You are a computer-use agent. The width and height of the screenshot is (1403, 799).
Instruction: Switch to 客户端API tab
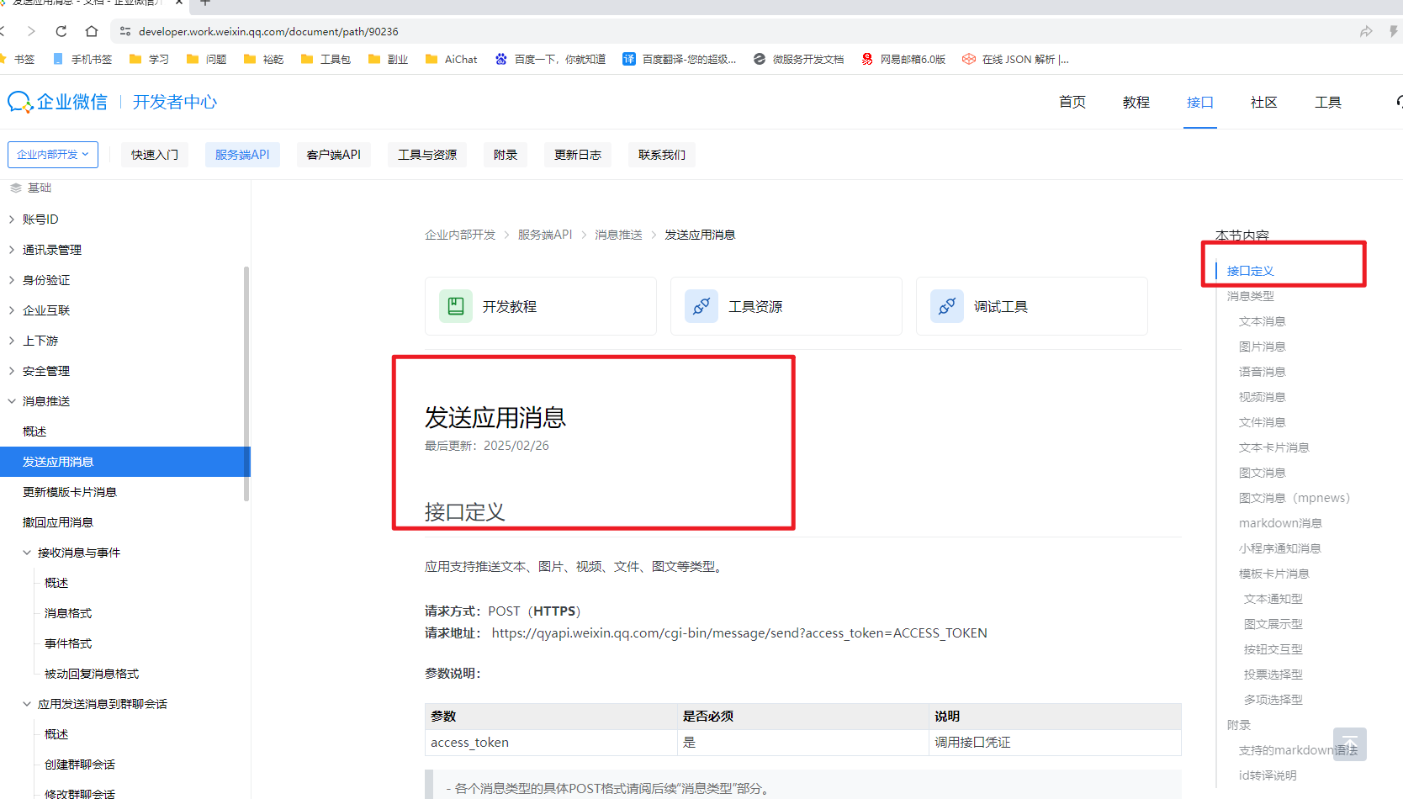point(334,155)
